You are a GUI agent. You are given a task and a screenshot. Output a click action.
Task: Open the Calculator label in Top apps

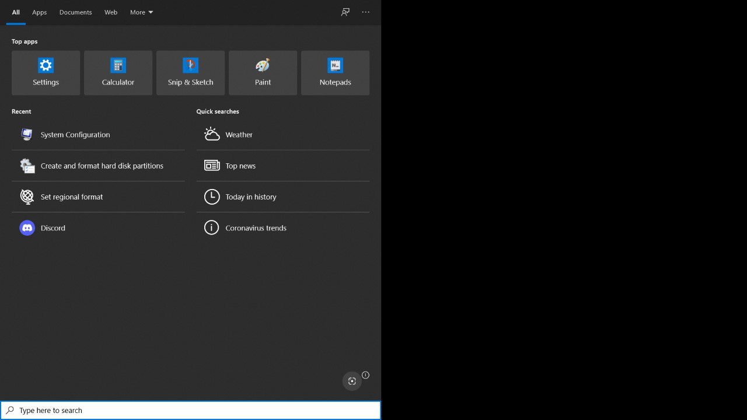click(x=118, y=82)
